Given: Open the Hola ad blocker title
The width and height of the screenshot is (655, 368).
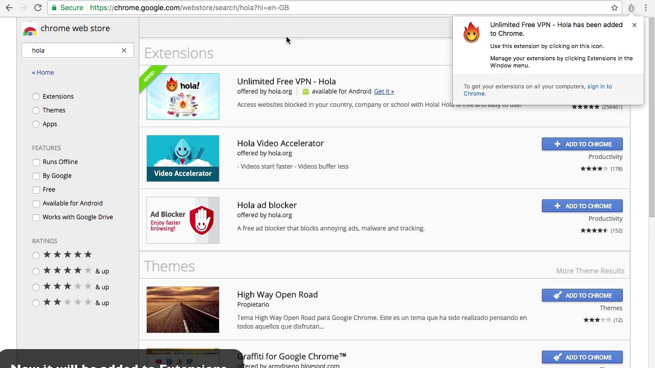Looking at the screenshot, I should click(x=267, y=205).
